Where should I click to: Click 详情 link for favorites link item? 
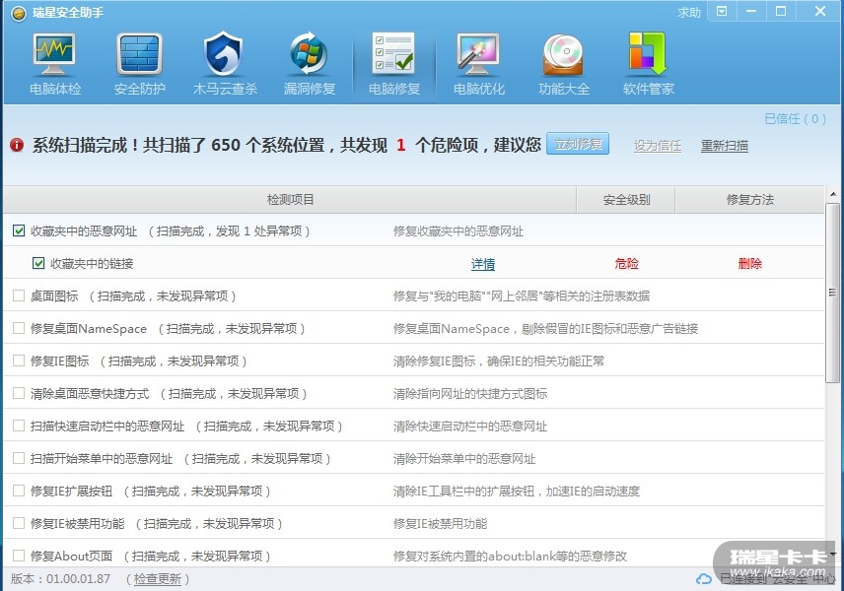pos(483,264)
